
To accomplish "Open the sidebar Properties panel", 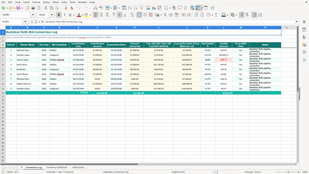I will coord(304,30).
